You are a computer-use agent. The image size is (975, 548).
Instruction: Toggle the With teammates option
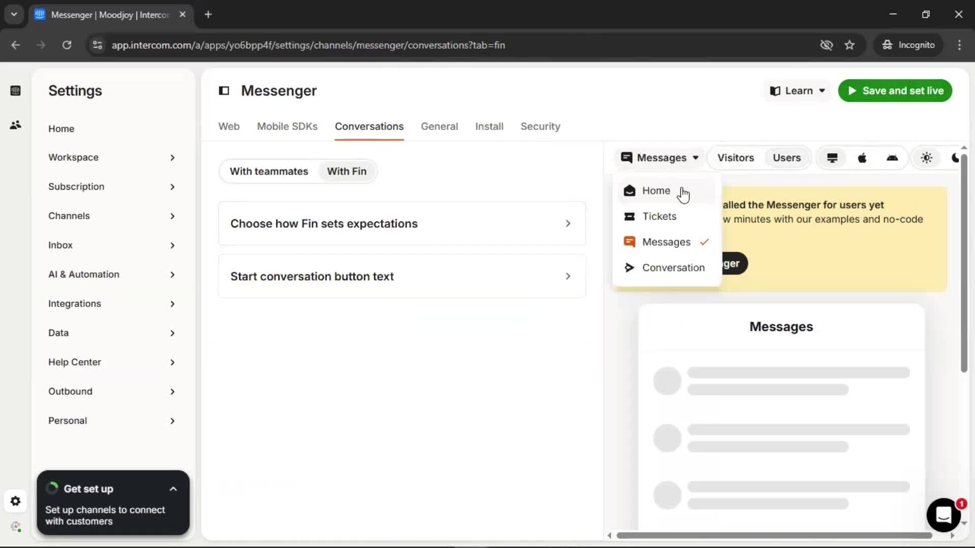coord(269,172)
